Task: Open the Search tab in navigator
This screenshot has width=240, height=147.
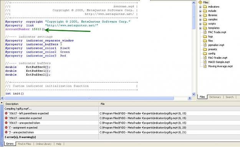Action: (x=229, y=97)
